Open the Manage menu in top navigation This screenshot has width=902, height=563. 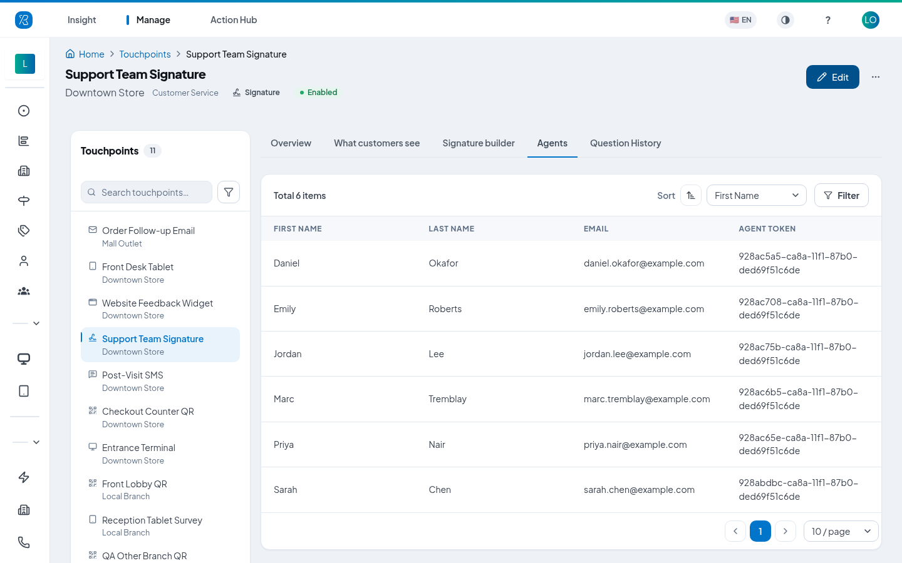153,20
